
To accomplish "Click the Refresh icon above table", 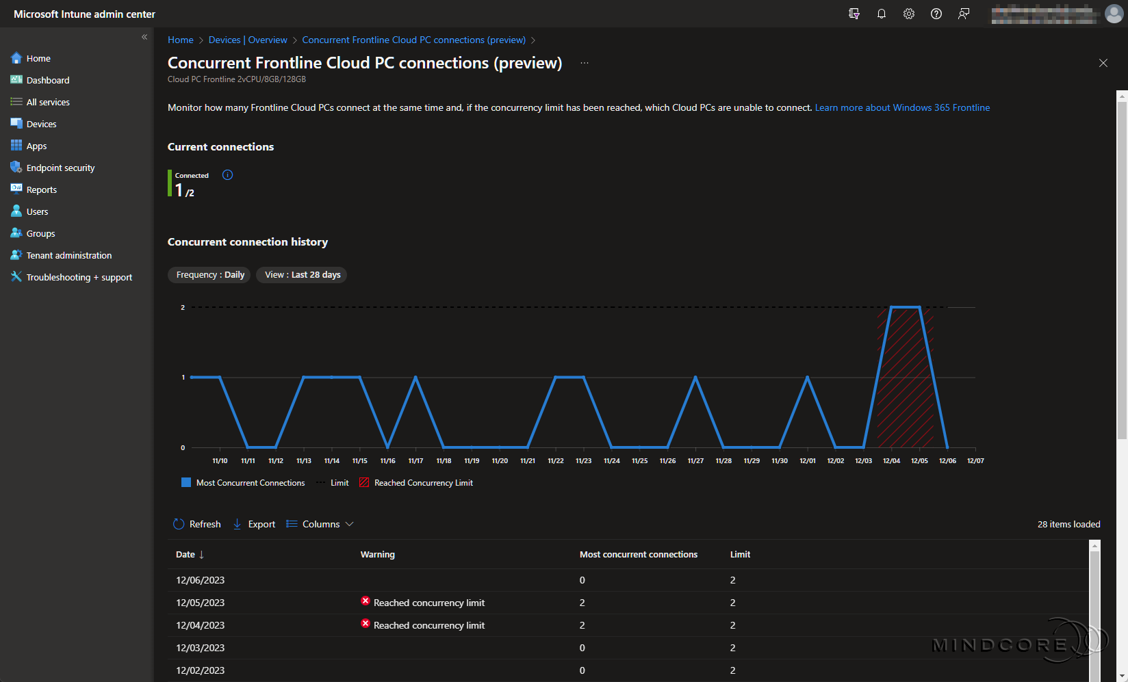I will tap(179, 524).
